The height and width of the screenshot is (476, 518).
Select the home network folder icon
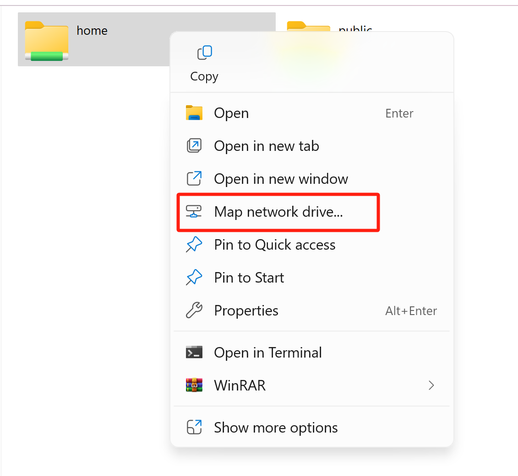click(46, 41)
